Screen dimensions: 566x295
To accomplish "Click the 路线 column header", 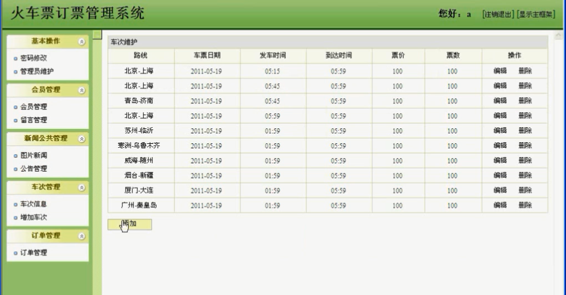I will click(x=141, y=56).
